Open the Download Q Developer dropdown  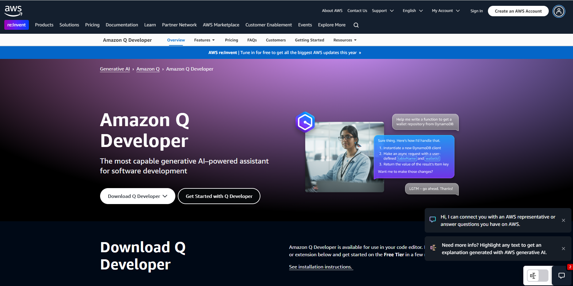pos(138,196)
